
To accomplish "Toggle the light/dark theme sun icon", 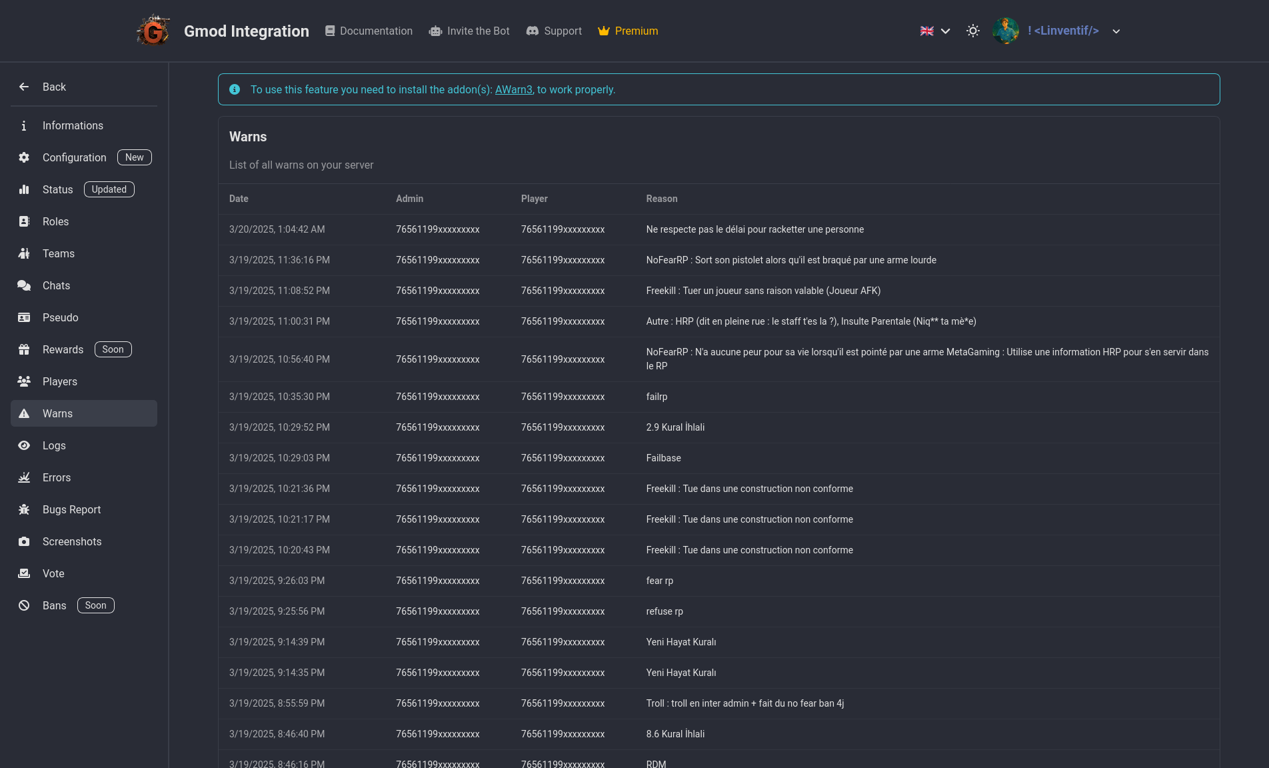I will pyautogui.click(x=973, y=31).
